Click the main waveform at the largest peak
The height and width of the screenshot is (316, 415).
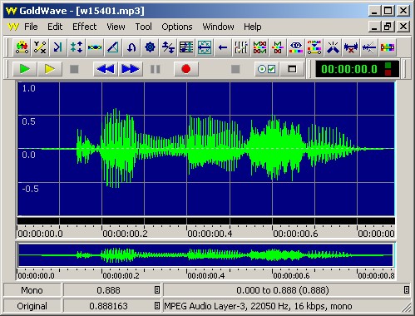[x=116, y=148]
